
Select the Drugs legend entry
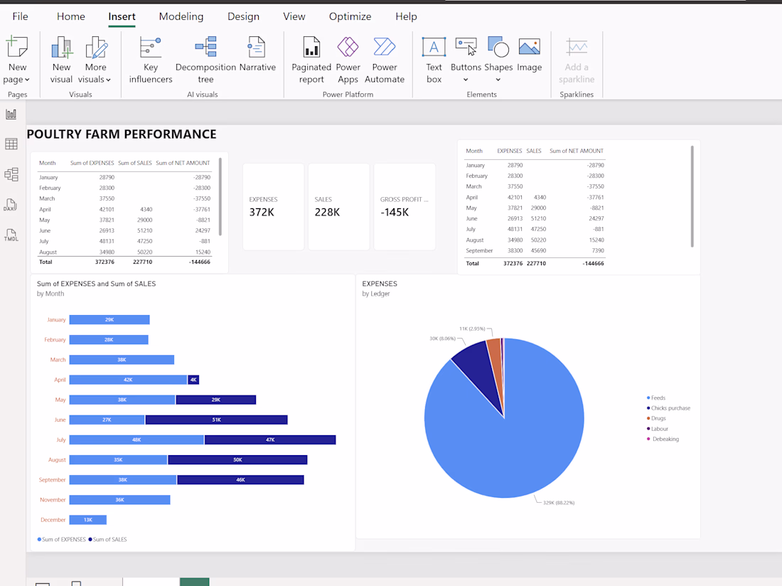pyautogui.click(x=656, y=418)
